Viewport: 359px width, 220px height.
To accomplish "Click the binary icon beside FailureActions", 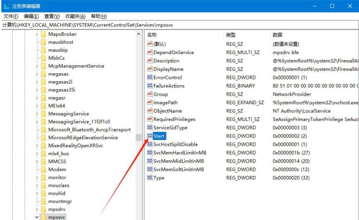I will pos(149,86).
